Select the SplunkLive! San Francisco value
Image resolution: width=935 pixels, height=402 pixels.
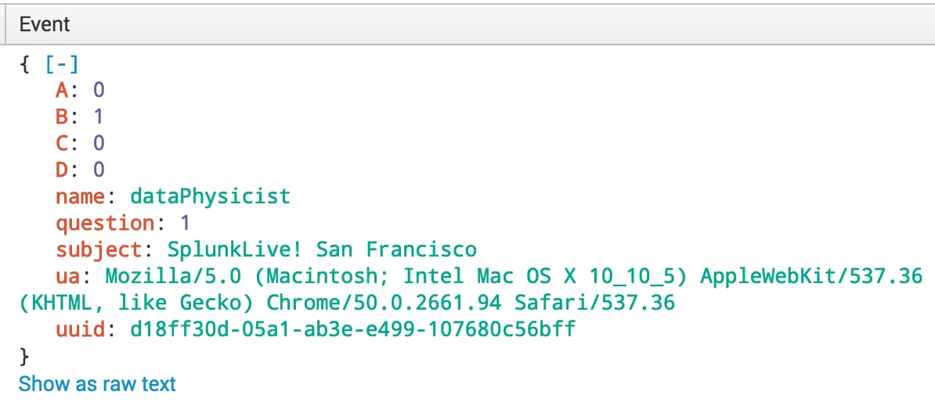(322, 249)
